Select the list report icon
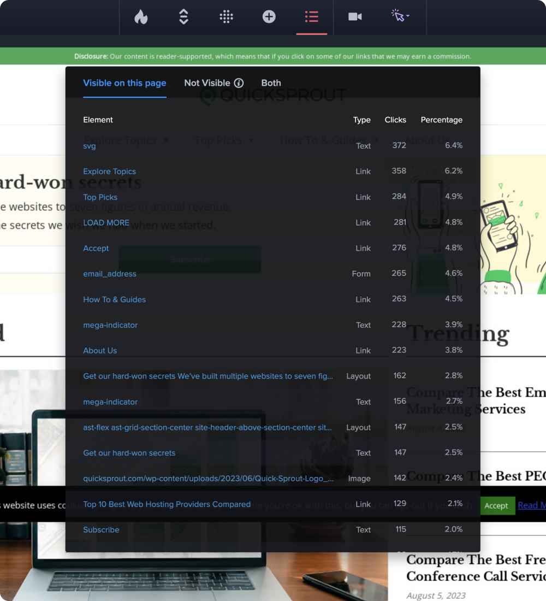Image resolution: width=546 pixels, height=601 pixels. click(312, 17)
